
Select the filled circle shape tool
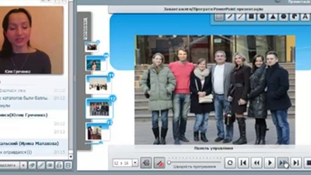(262, 17)
